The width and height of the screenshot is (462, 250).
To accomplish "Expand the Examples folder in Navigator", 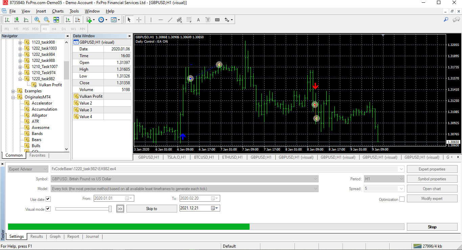I will 13,91.
